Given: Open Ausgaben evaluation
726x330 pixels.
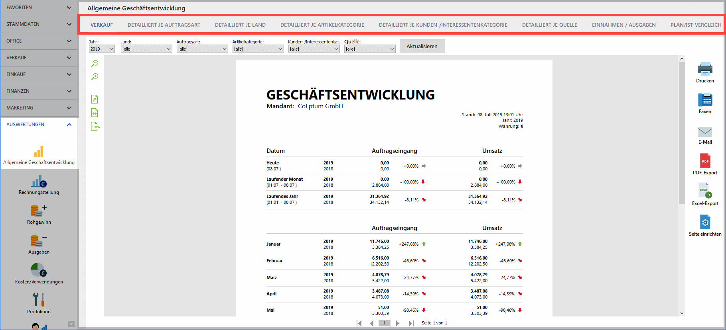Looking at the screenshot, I should pos(39,245).
